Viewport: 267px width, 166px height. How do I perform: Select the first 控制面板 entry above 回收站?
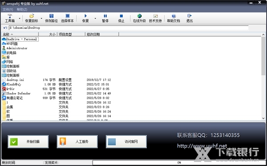click(11, 66)
